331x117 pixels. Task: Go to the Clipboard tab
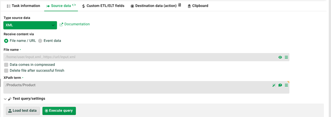[x=198, y=6]
